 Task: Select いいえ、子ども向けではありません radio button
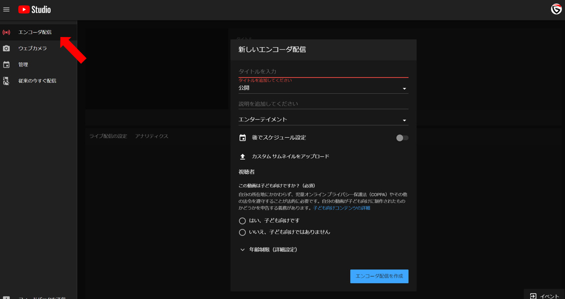[x=242, y=232]
